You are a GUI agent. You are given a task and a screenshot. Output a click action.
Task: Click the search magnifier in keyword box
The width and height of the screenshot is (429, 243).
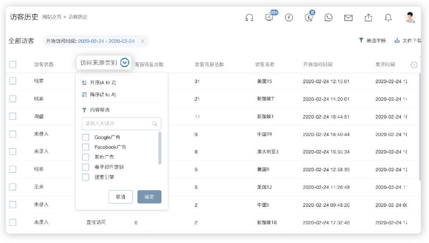tap(155, 123)
